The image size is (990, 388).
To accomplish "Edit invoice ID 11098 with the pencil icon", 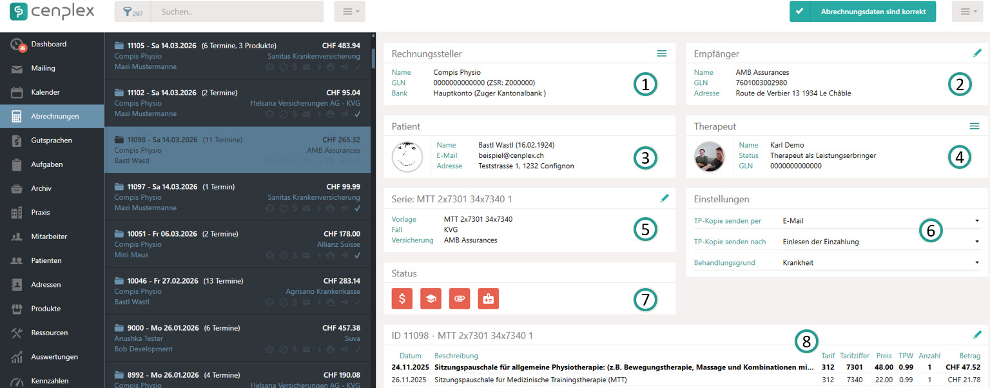I will pyautogui.click(x=978, y=335).
